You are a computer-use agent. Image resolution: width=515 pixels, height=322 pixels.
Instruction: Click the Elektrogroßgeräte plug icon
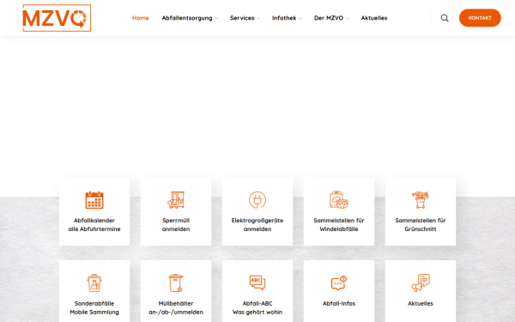click(x=257, y=200)
